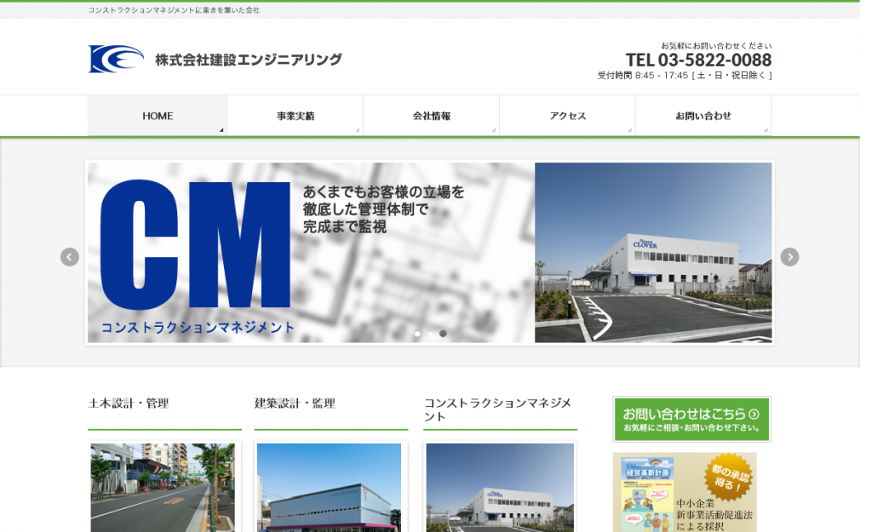Click the お気軽にお問い合わせください text
The width and height of the screenshot is (872, 532).
pos(716,46)
